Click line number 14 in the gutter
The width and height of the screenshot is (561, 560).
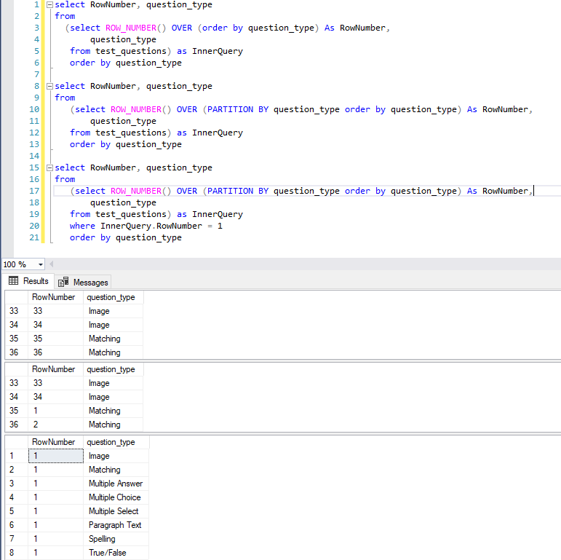pyautogui.click(x=34, y=156)
